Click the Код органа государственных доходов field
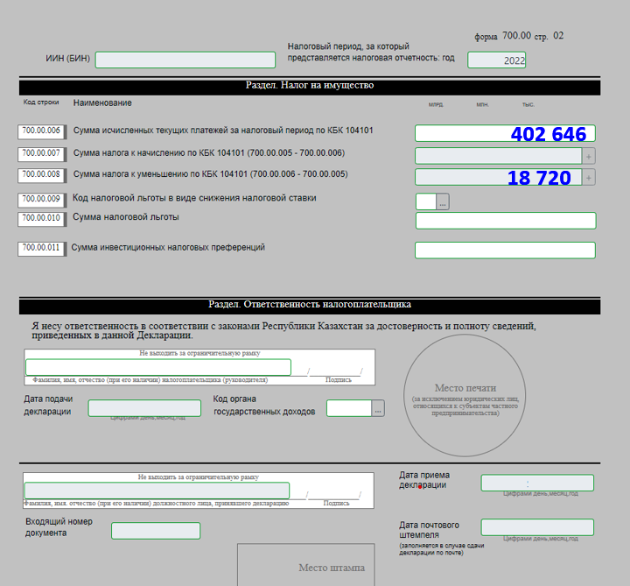This screenshot has width=630, height=586. pyautogui.click(x=348, y=408)
